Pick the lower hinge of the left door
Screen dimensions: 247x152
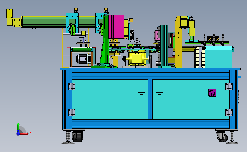click(72, 112)
